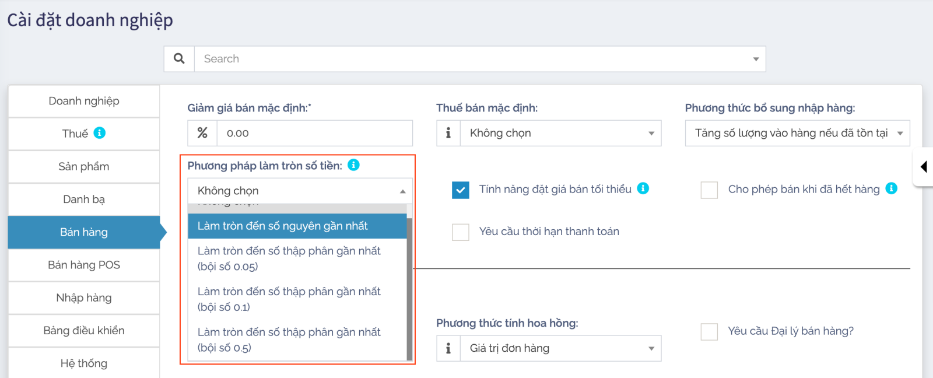Tick Yêu cầu thời hạn thanh toán checkbox
Screen dimensions: 933x378
pyautogui.click(x=461, y=232)
